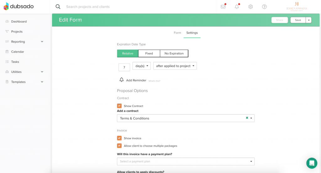Open the mail inbox icon
Image resolution: width=321 pixels, height=173 pixels.
(223, 7)
